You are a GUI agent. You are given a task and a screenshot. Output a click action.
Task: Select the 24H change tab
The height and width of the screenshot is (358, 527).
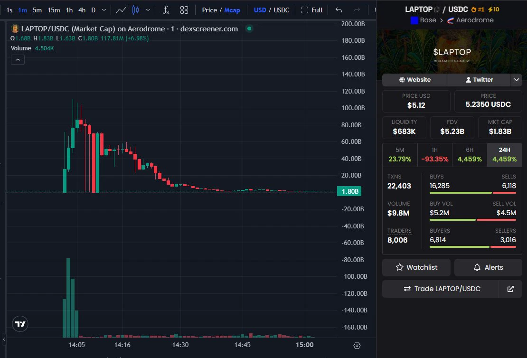pos(505,155)
